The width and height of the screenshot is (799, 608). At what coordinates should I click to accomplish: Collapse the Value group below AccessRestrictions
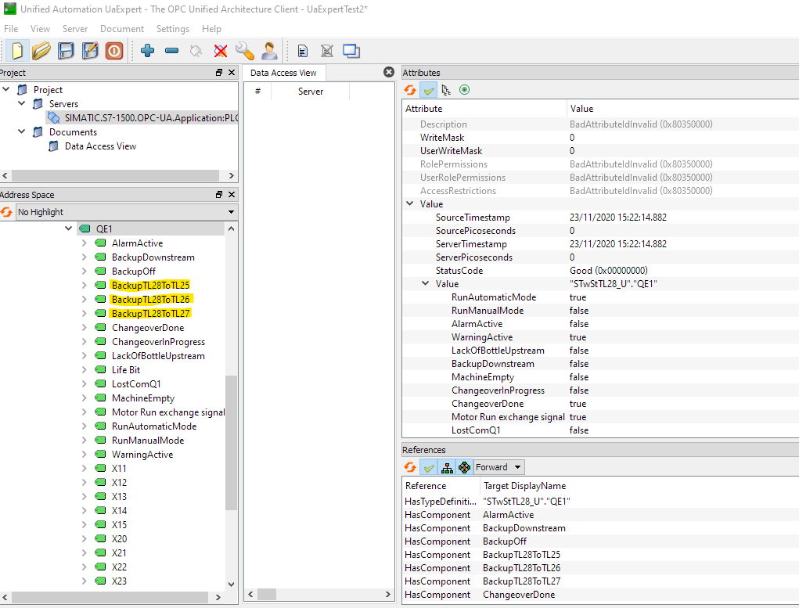pos(410,203)
